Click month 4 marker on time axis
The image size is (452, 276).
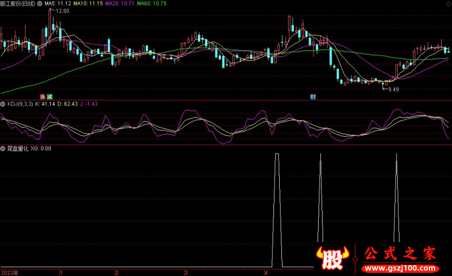[266, 272]
